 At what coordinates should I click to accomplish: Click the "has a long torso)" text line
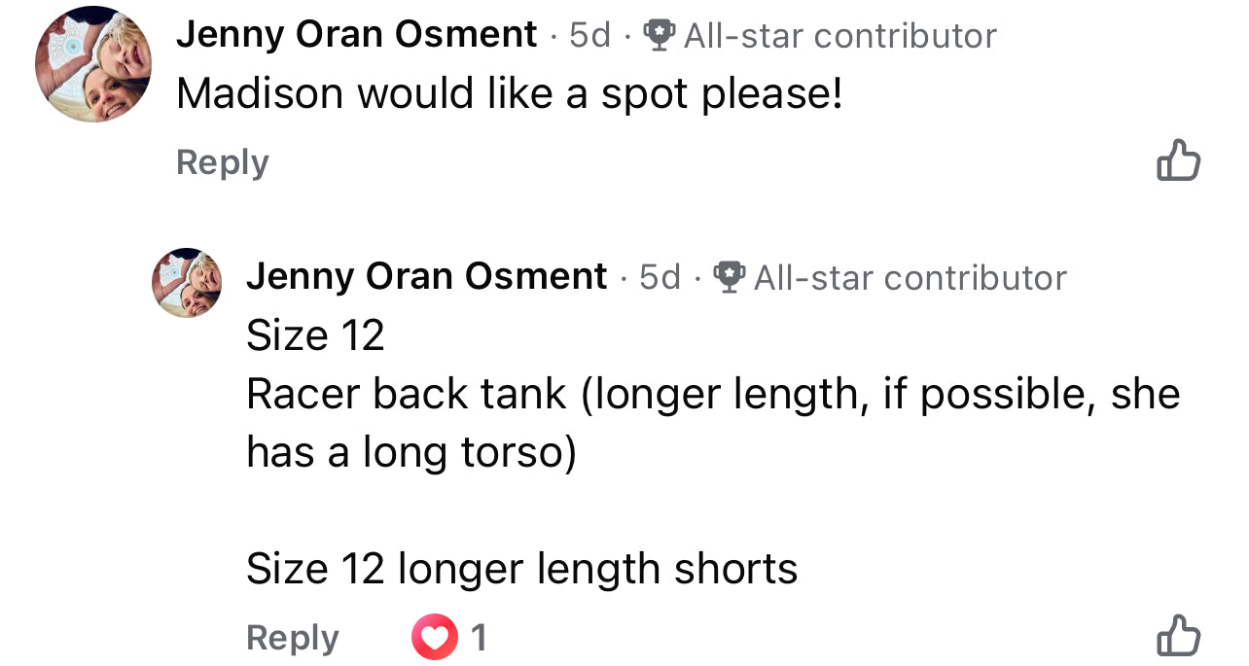[410, 452]
